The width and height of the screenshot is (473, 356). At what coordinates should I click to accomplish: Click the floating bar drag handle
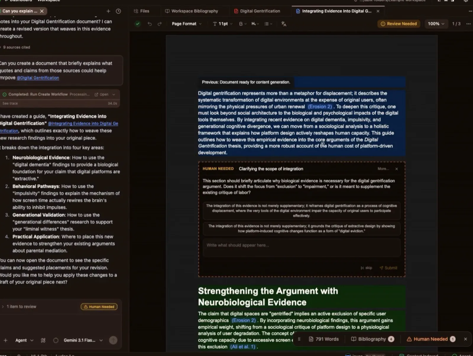[x=299, y=339]
